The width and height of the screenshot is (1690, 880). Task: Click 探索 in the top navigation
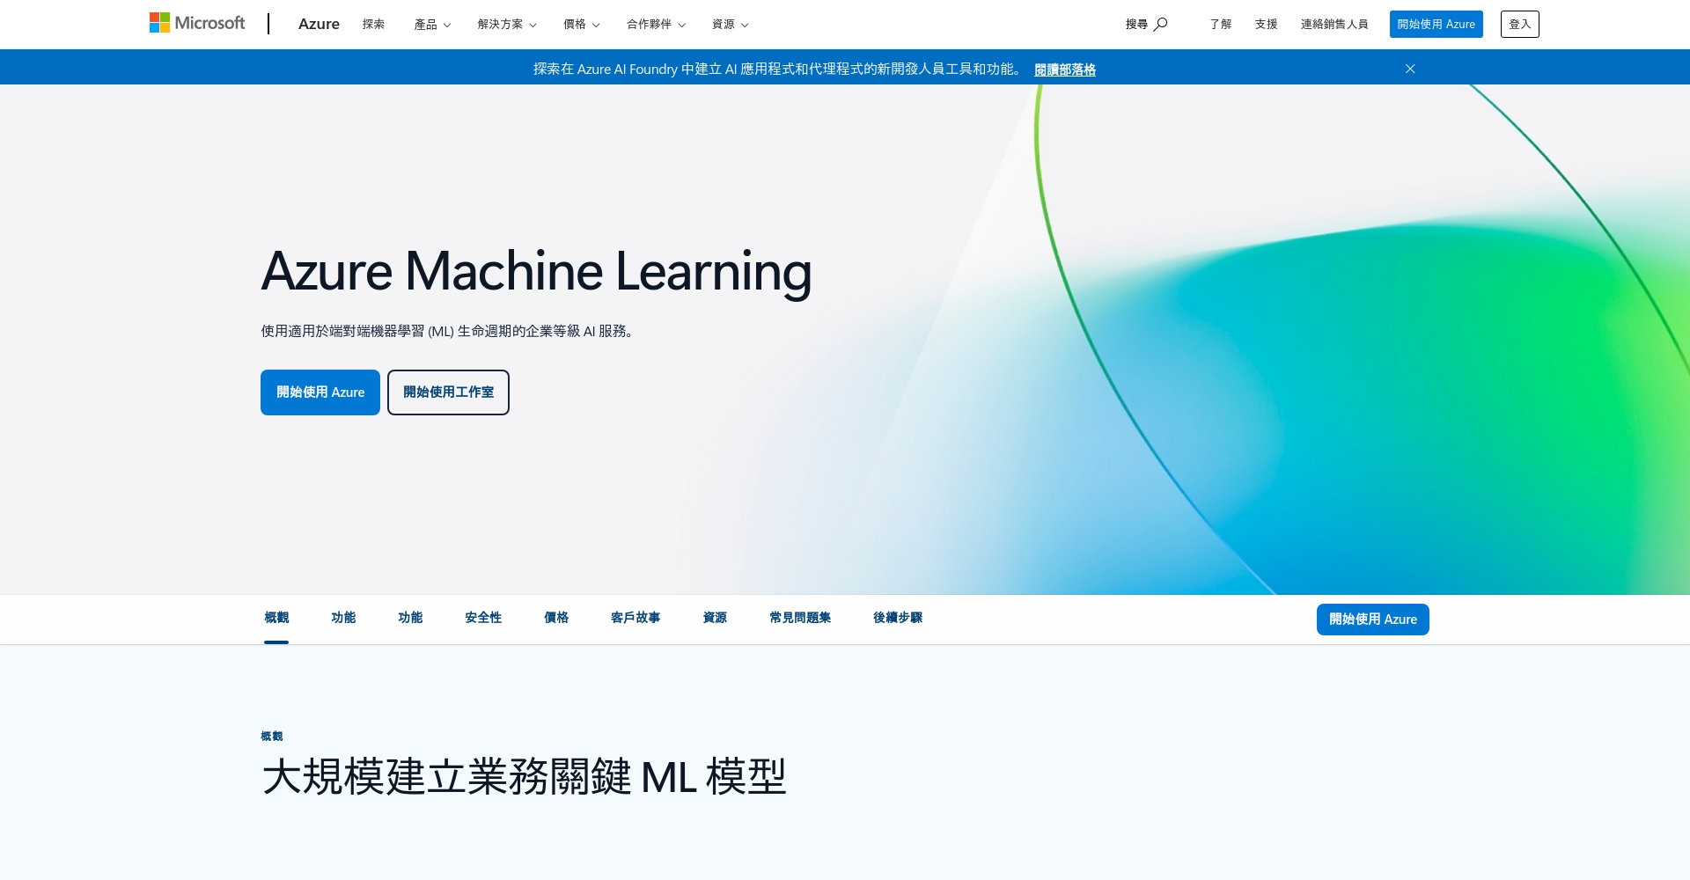(x=373, y=25)
